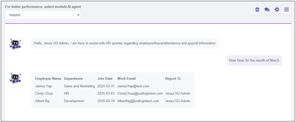296x122 pixels.
Task: Click the Employee Name column header
Action: [x=48, y=78]
